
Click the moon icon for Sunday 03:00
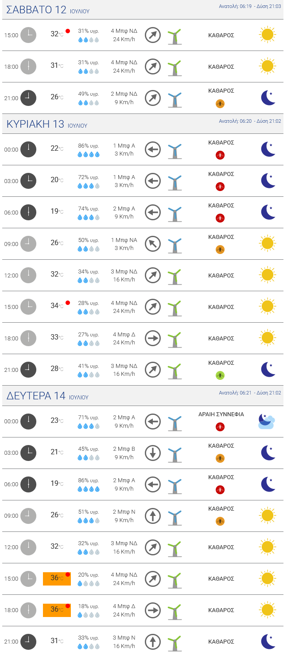click(268, 181)
